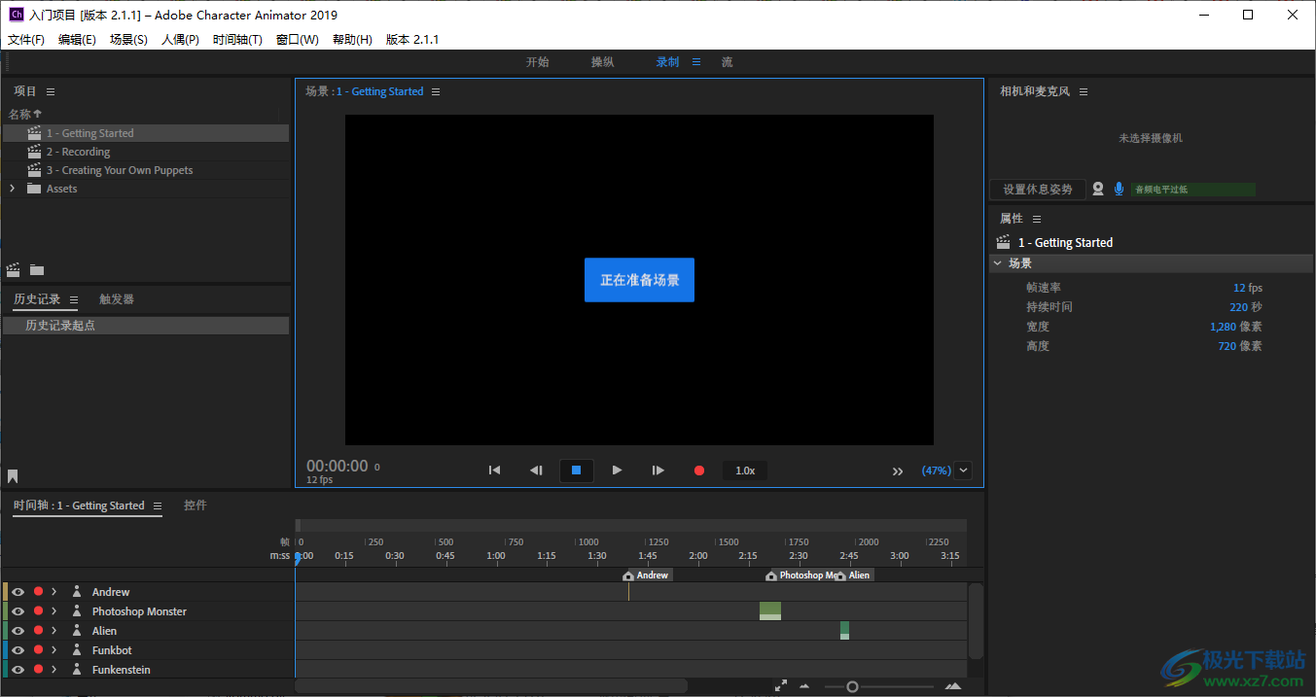Hide the Alien track

tap(18, 631)
